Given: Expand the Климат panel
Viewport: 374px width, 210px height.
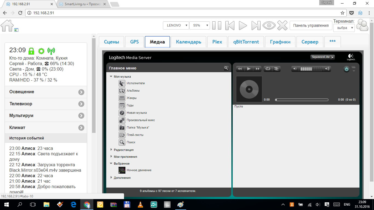Looking at the screenshot, I should (x=46, y=128).
